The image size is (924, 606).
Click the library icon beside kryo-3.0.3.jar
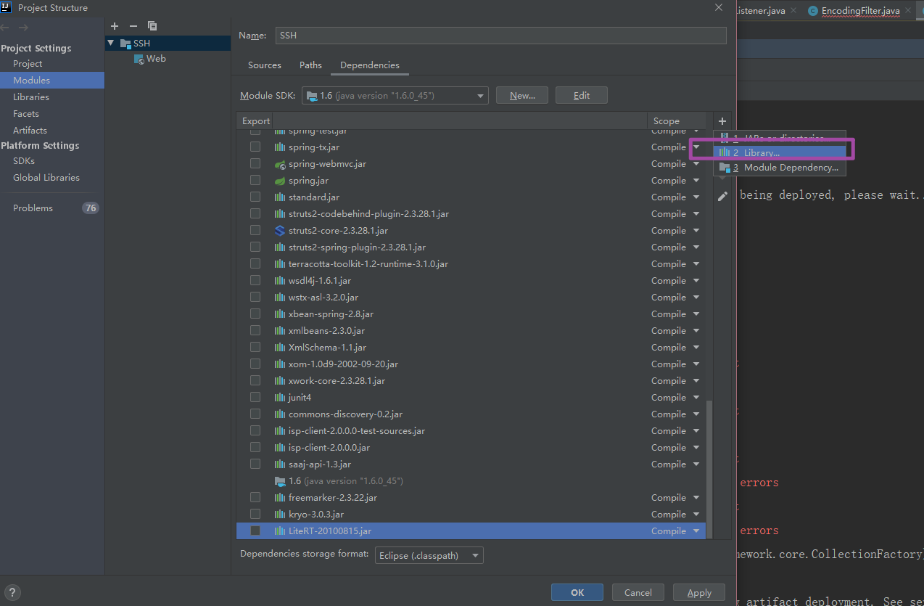[x=280, y=515]
